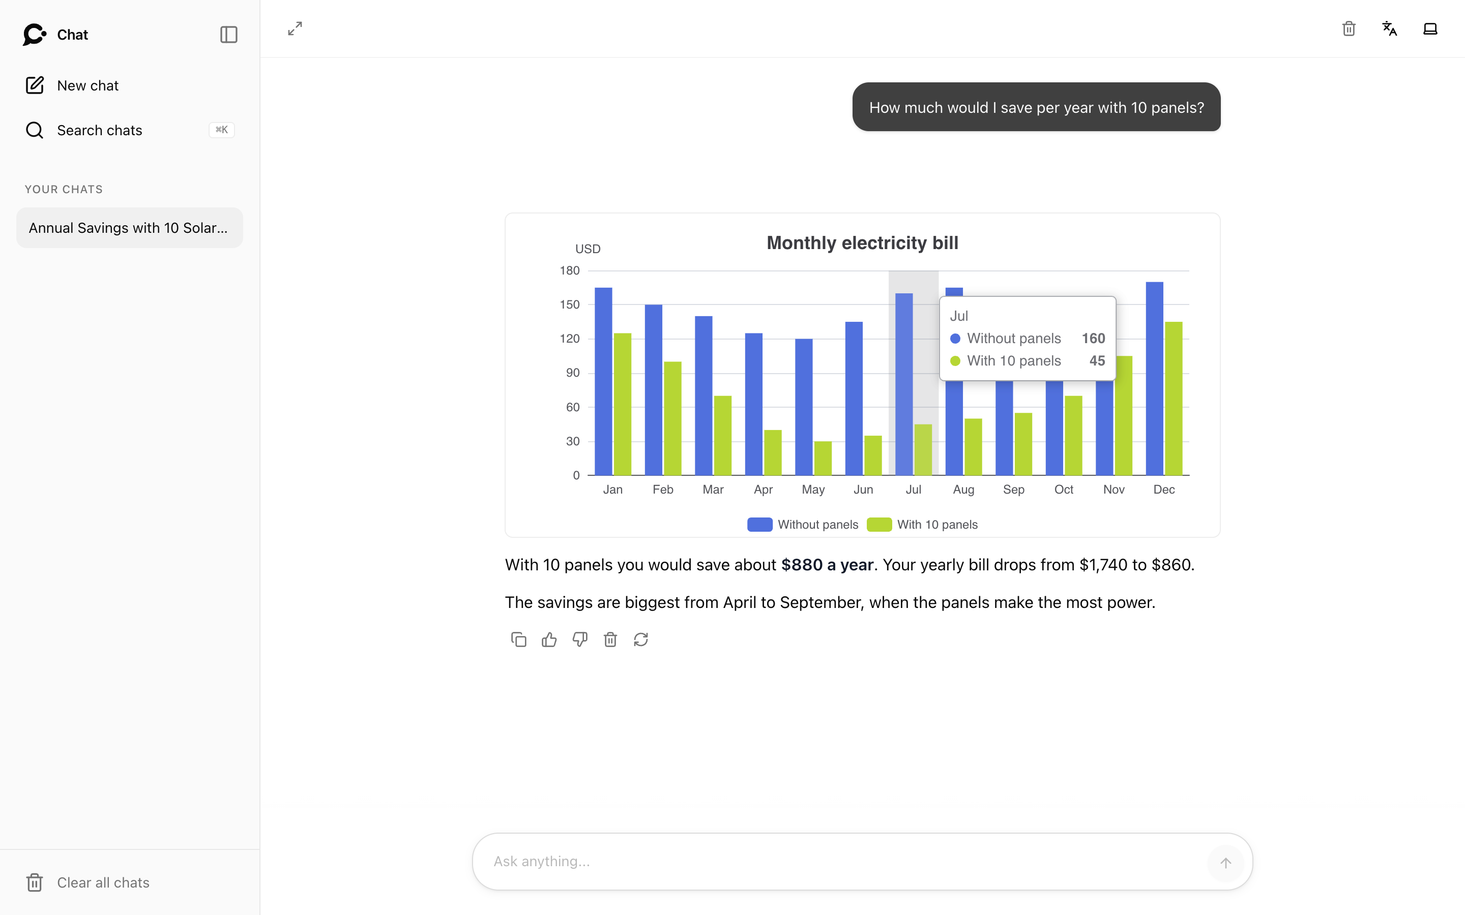Screen dimensions: 1465x915
Task: Click the Monthly electricity bill chart title
Action: point(862,242)
